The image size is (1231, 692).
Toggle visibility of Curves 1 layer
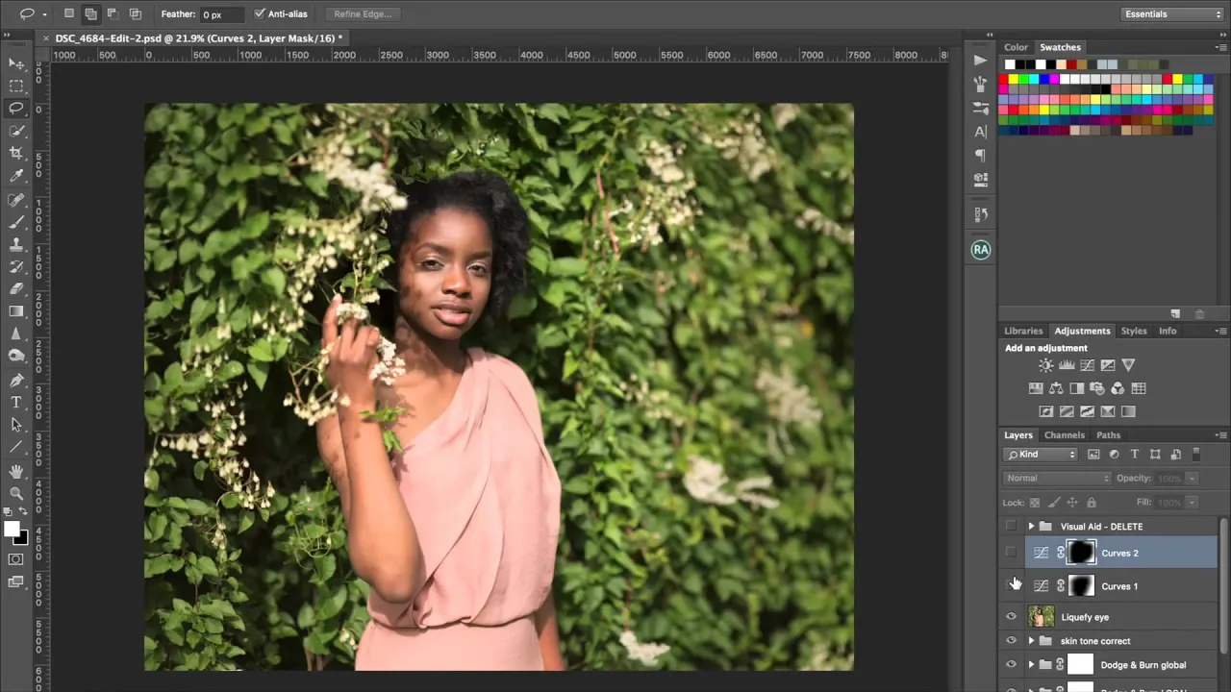pyautogui.click(x=1011, y=585)
